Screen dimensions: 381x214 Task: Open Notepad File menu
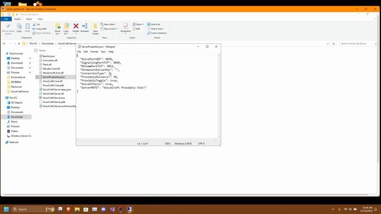pyautogui.click(x=79, y=52)
